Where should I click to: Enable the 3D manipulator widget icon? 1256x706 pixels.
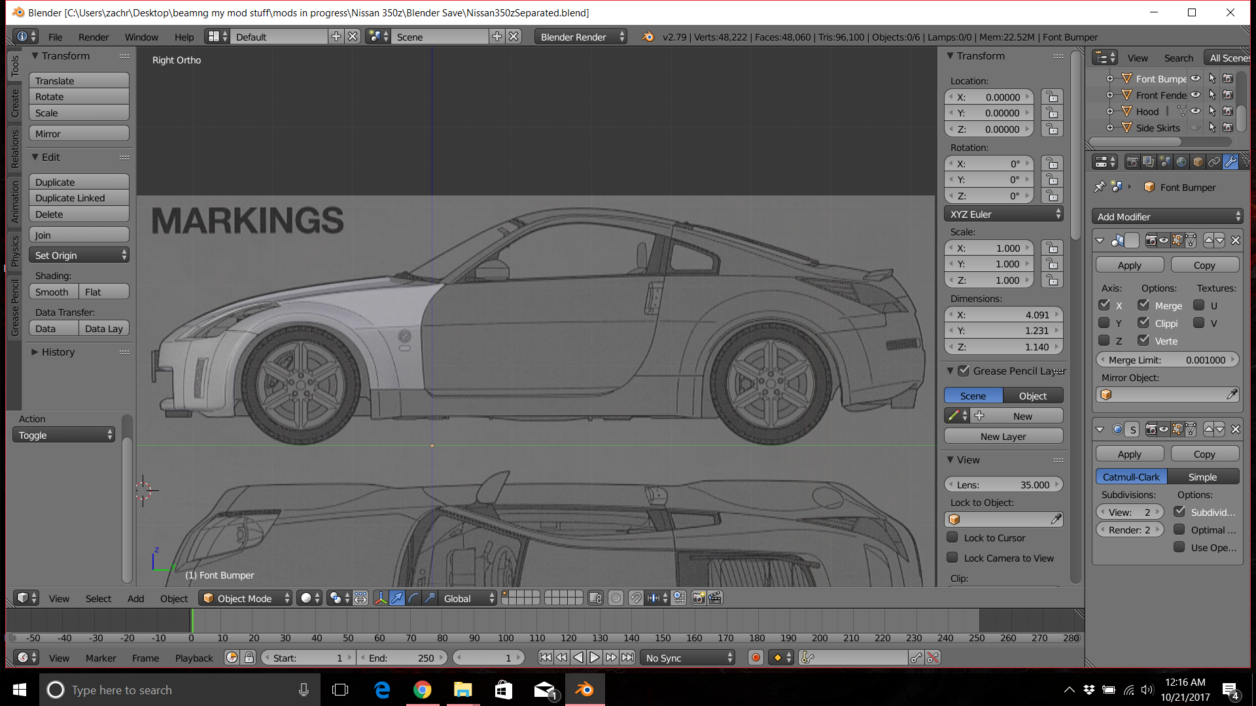point(381,598)
